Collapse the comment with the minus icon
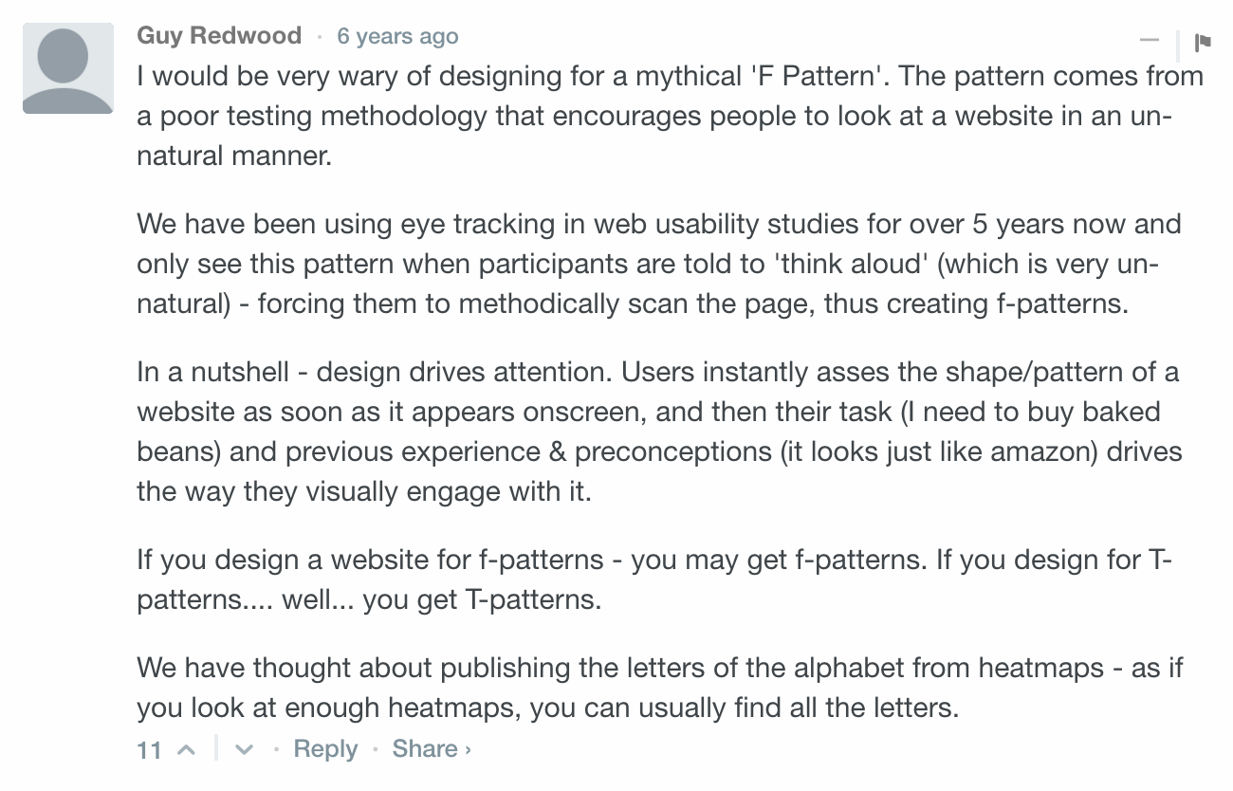Image resolution: width=1233 pixels, height=791 pixels. click(1150, 41)
